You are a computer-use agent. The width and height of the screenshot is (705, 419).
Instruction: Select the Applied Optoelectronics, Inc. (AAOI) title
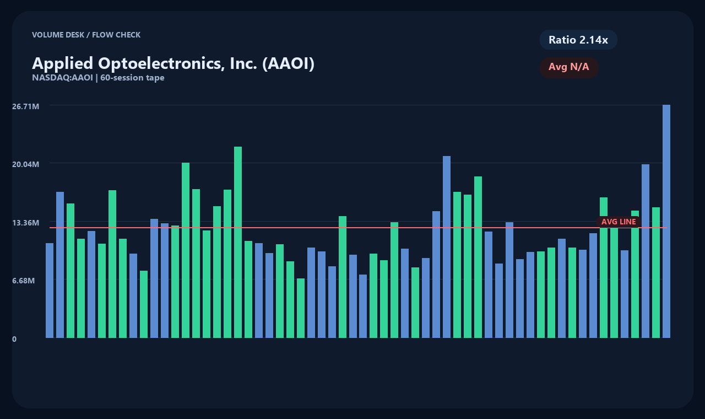click(x=173, y=63)
